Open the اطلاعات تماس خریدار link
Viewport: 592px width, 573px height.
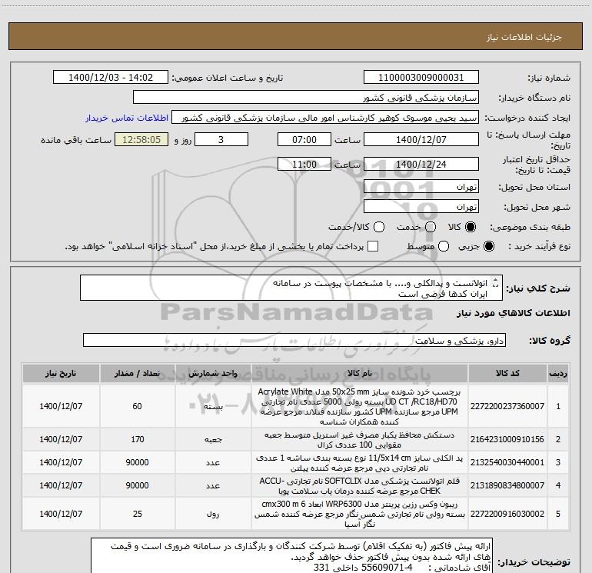coord(127,118)
